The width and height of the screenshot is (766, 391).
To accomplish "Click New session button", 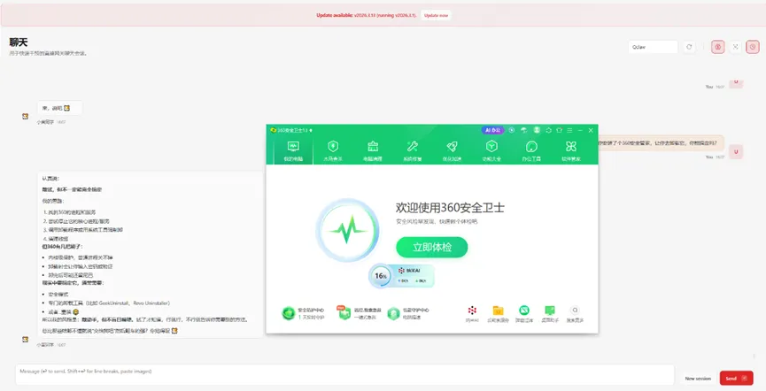I will [x=698, y=379].
